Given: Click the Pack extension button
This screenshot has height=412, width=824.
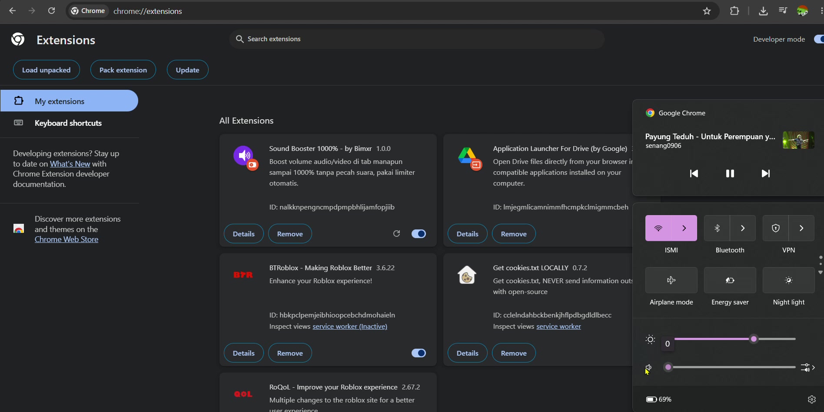Looking at the screenshot, I should [123, 70].
